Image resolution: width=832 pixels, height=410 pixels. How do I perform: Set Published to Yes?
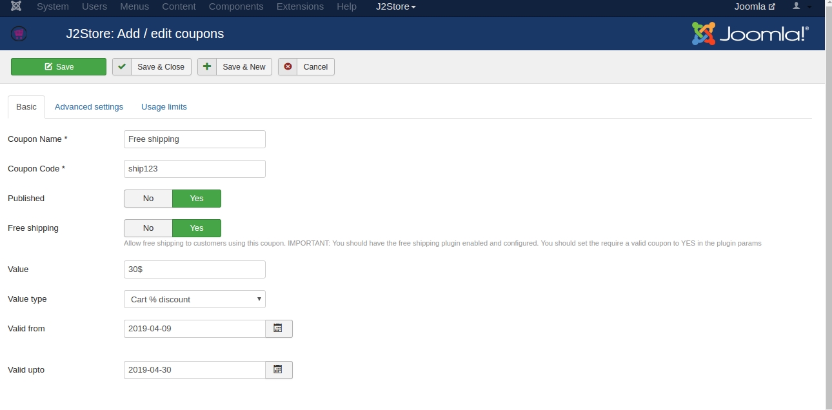click(197, 199)
